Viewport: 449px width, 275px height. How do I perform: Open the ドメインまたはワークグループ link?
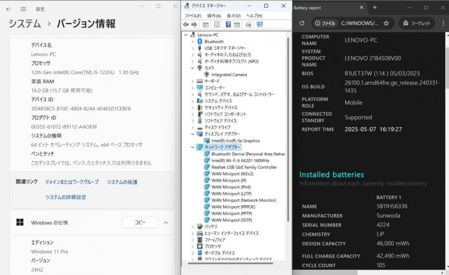72,182
